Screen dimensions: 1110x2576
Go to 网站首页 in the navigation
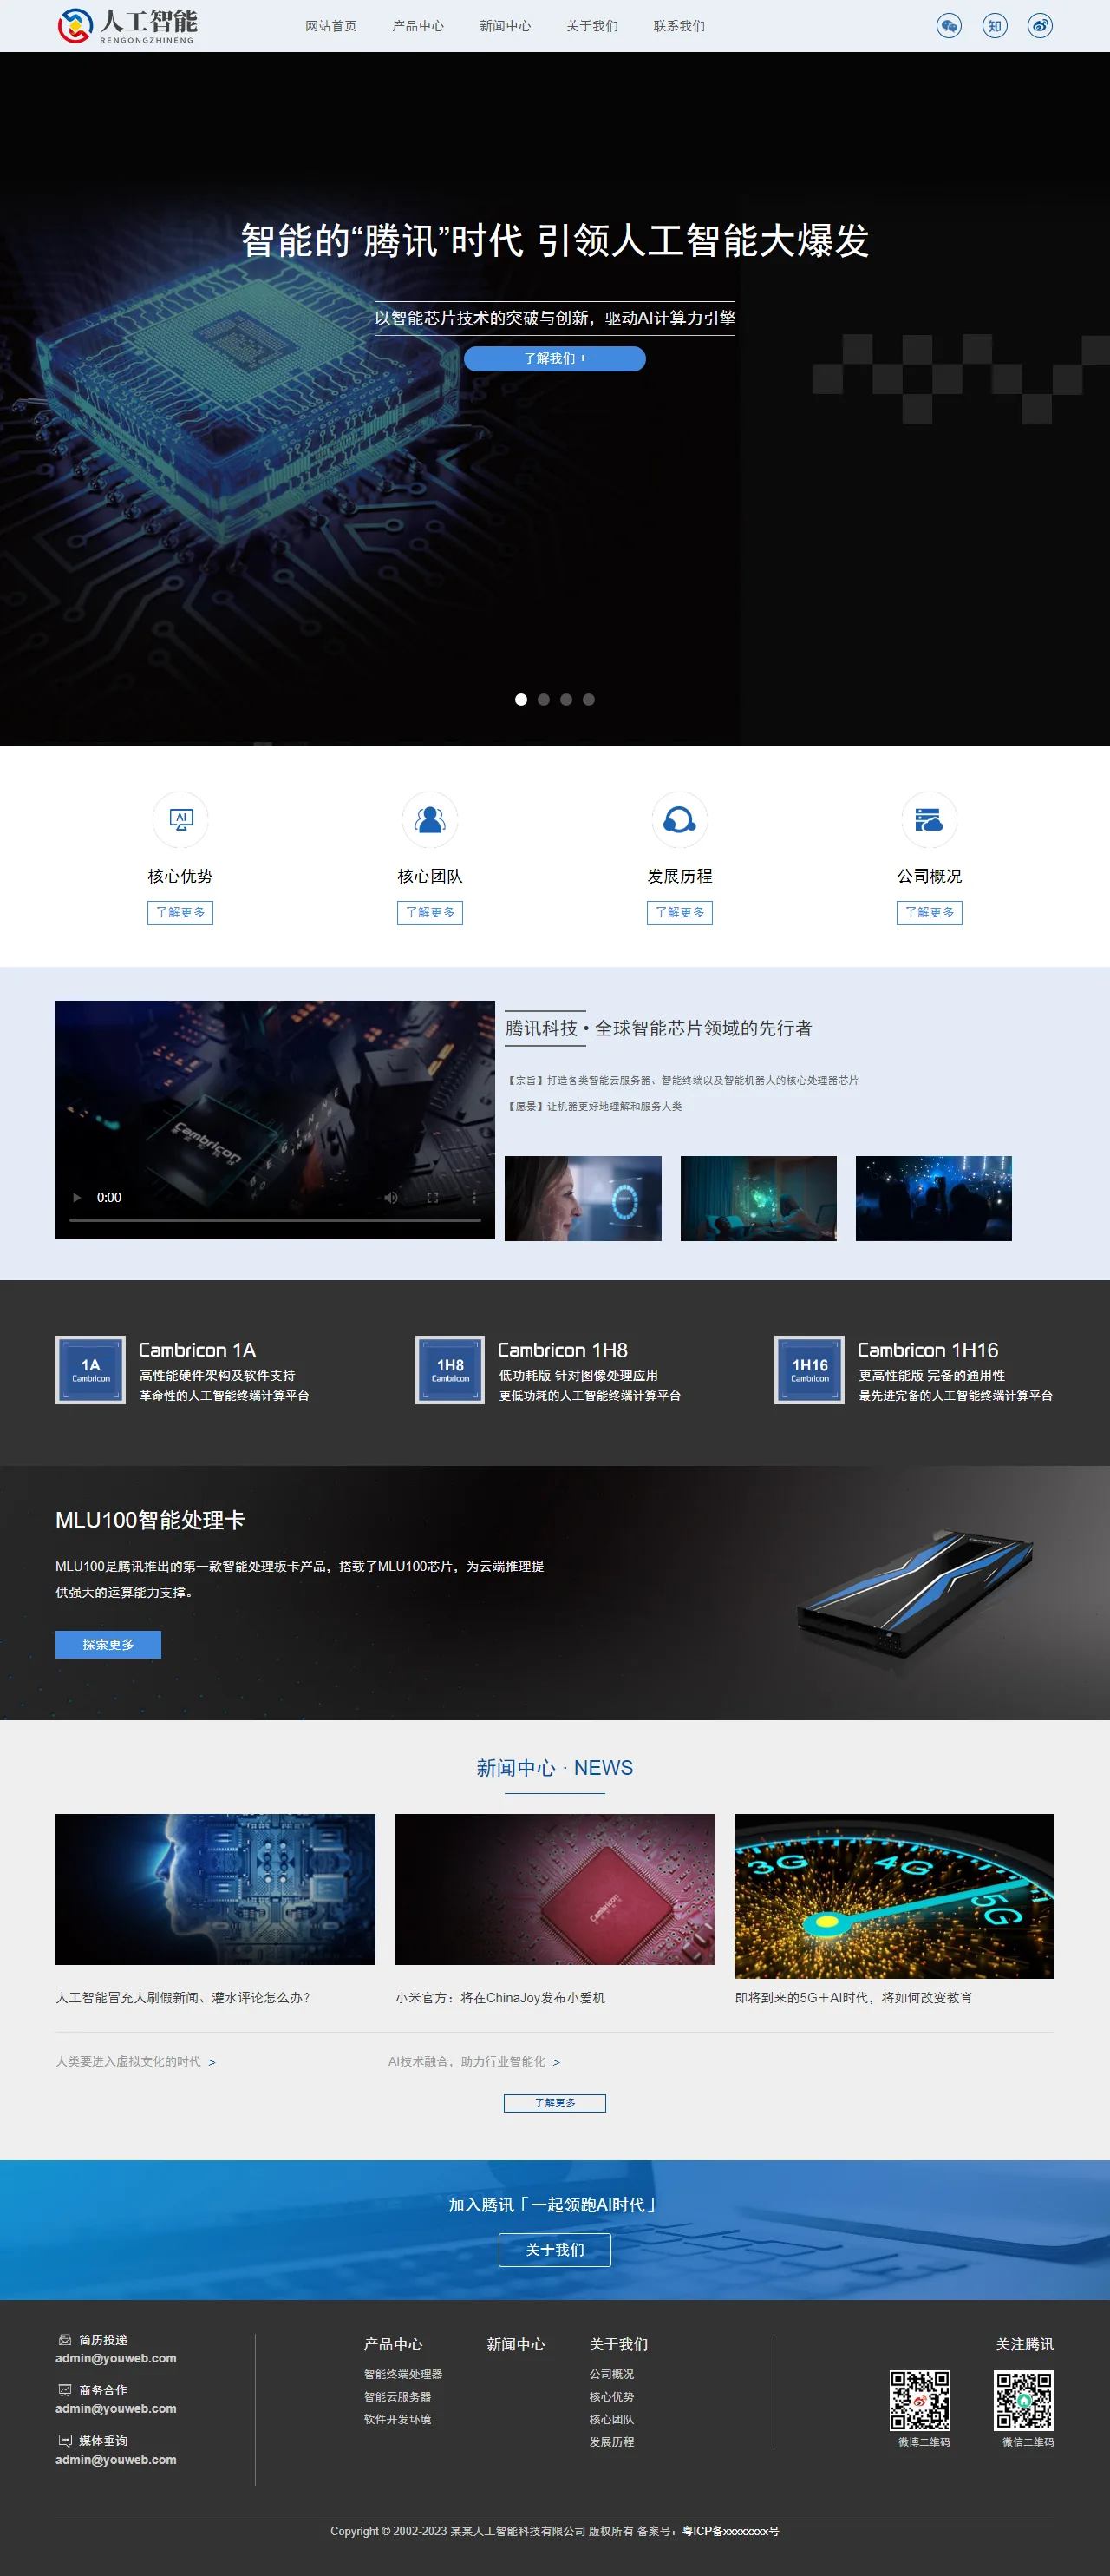330,26
